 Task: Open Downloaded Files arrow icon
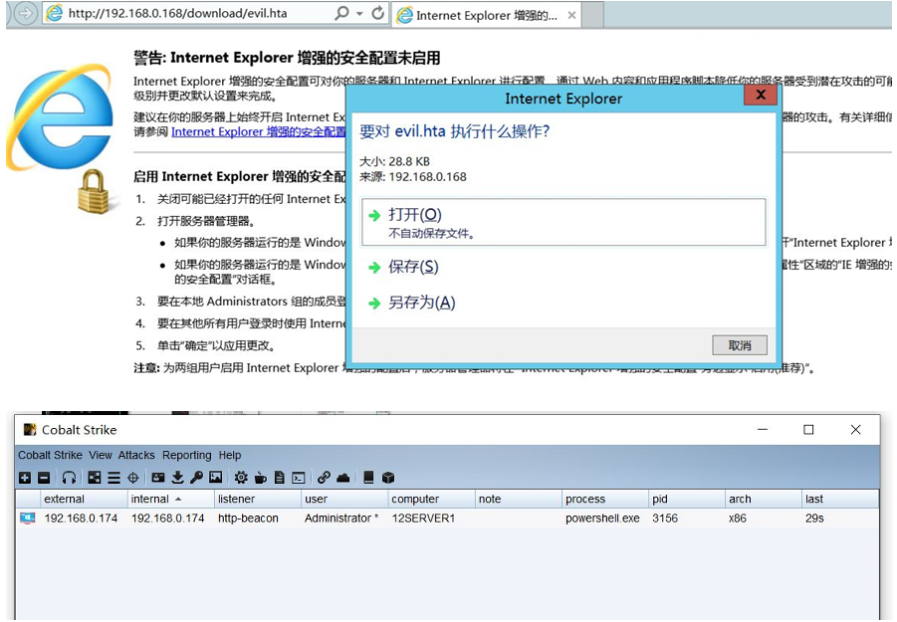click(178, 478)
